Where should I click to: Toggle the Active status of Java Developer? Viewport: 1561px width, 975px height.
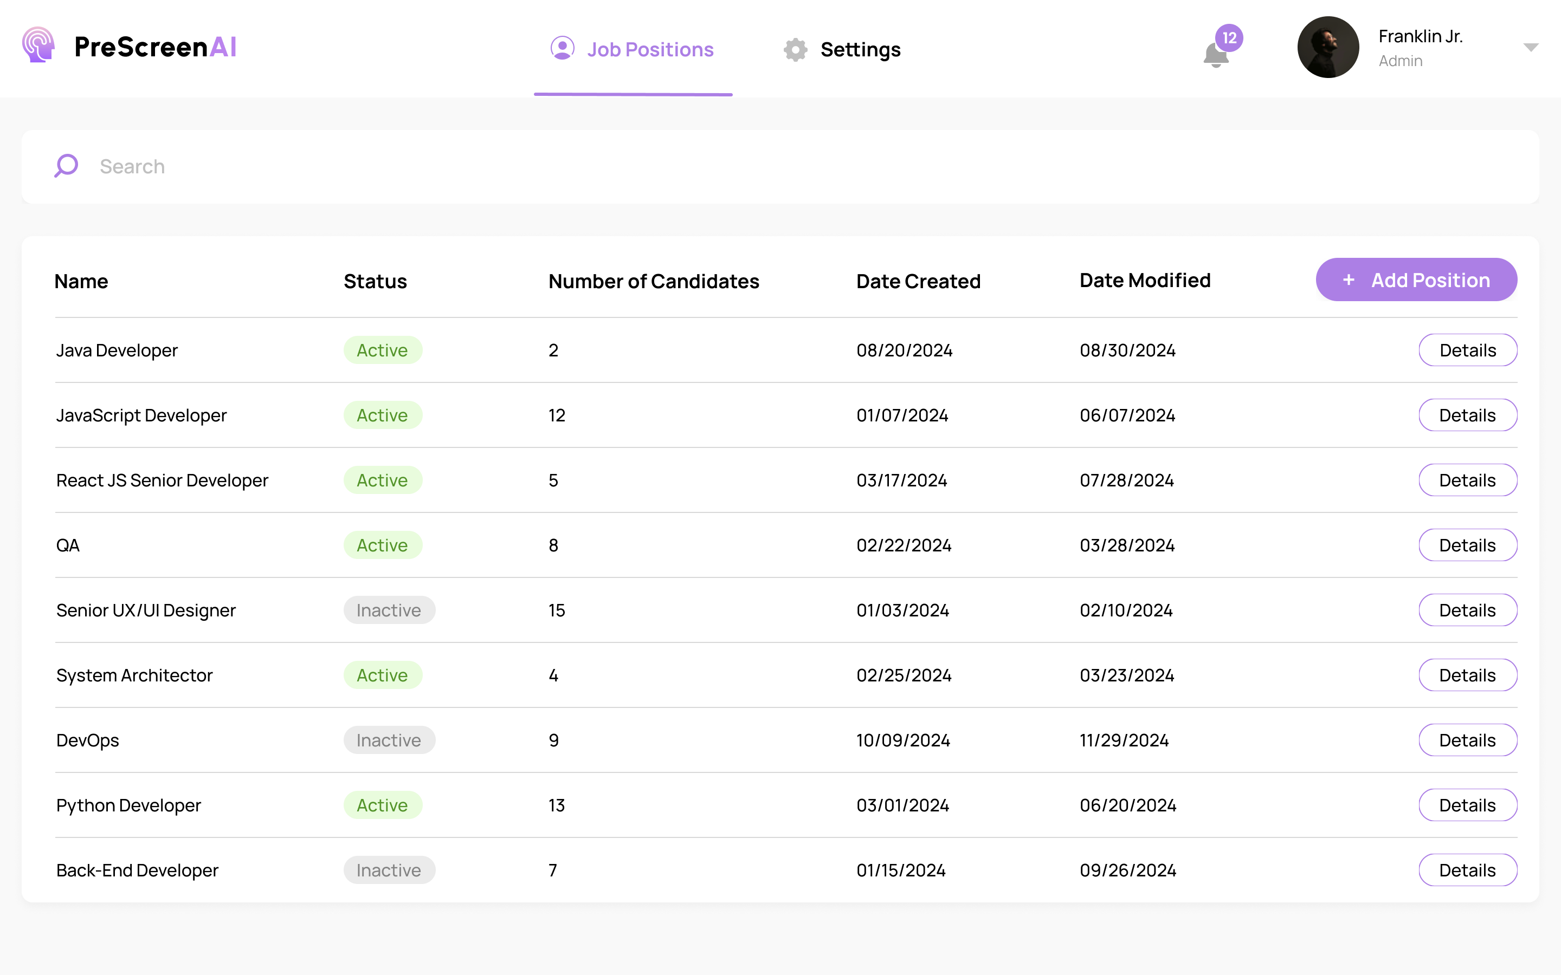tap(382, 349)
